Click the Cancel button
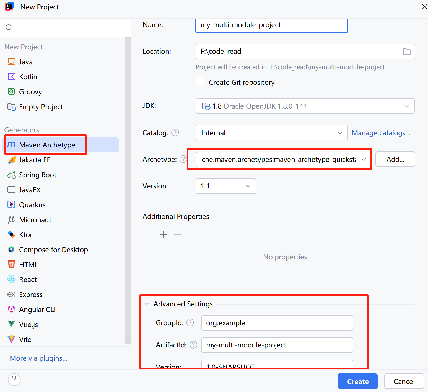 404,381
